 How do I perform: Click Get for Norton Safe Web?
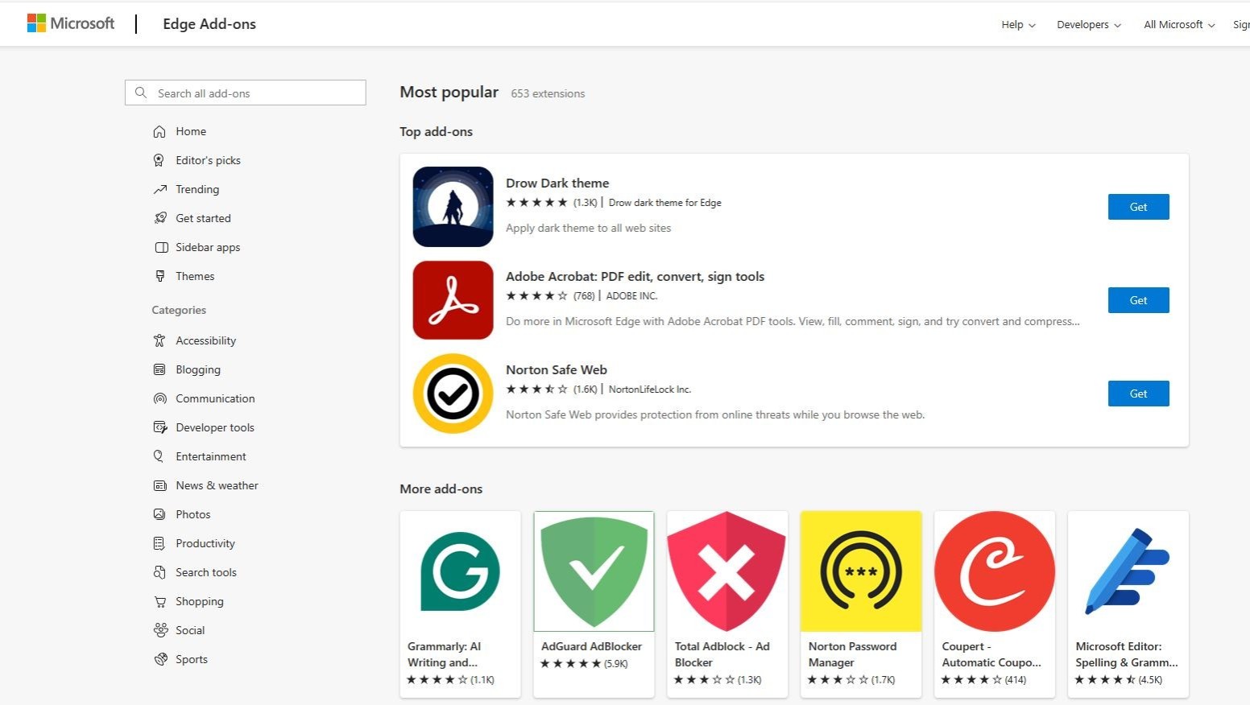click(x=1138, y=394)
